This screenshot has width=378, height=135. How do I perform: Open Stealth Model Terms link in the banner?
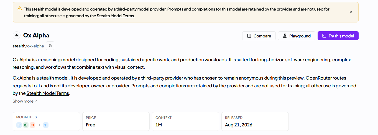[x=115, y=16]
